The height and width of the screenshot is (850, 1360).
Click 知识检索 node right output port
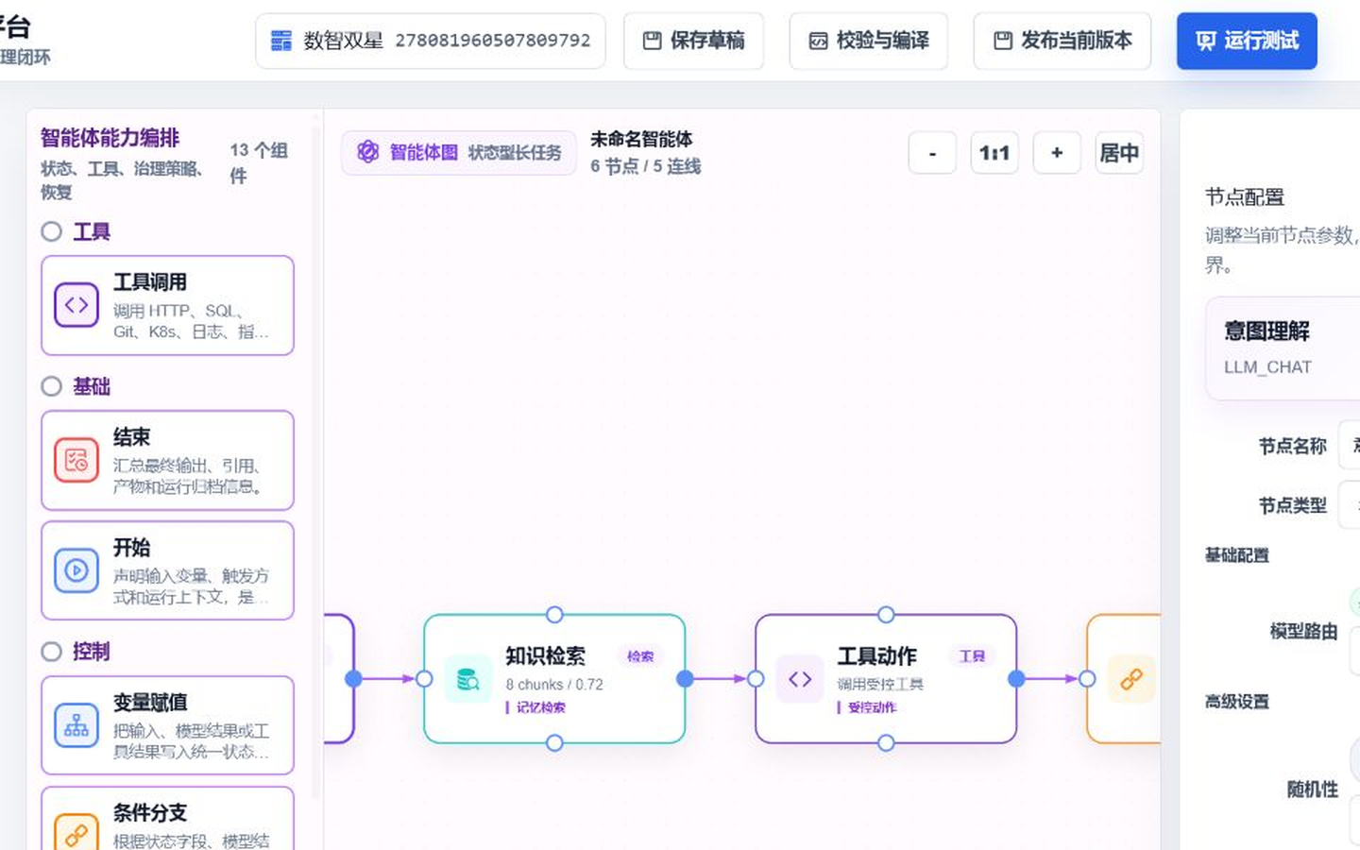(x=686, y=678)
